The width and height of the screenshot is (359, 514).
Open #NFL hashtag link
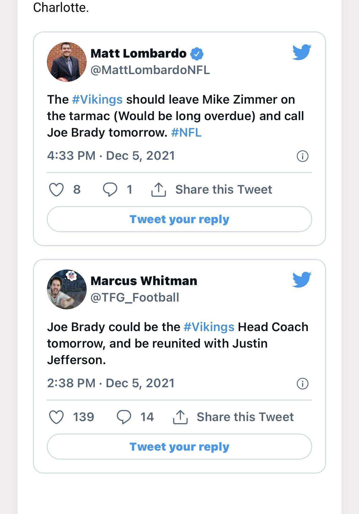(x=186, y=133)
